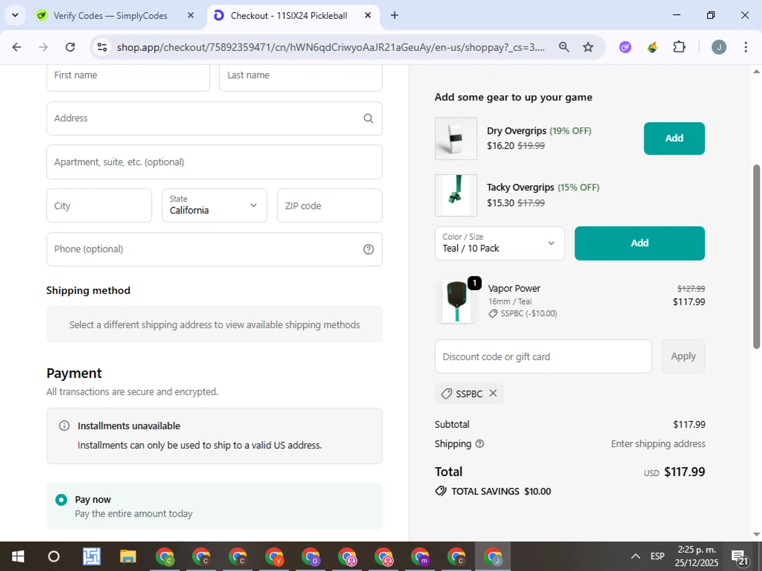Screen dimensions: 762x571
Task: Click the Chrome taskbar icon with m badge
Action: (420, 557)
